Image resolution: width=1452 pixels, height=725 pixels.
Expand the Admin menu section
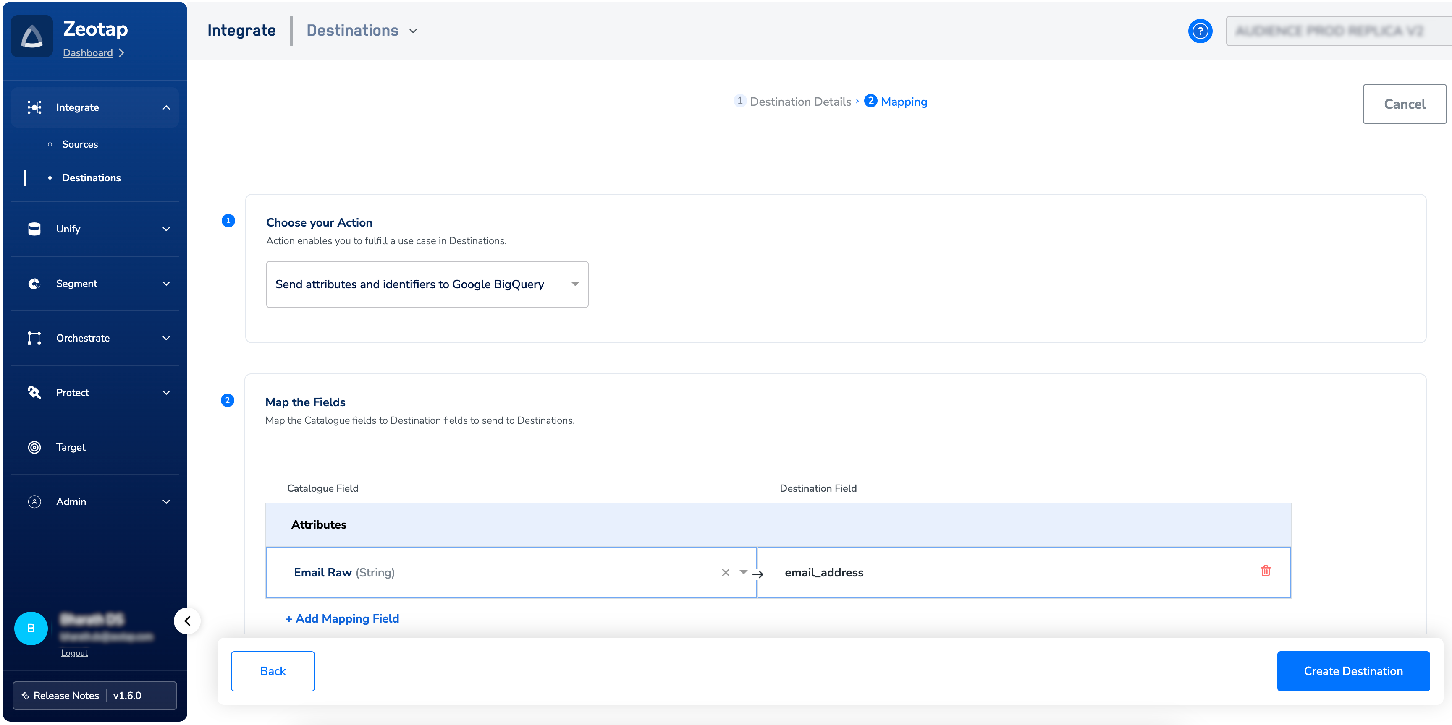point(166,502)
